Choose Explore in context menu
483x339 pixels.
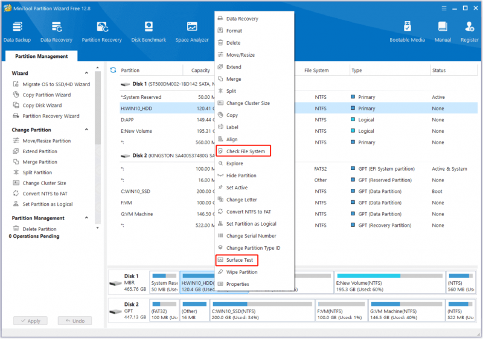point(254,163)
